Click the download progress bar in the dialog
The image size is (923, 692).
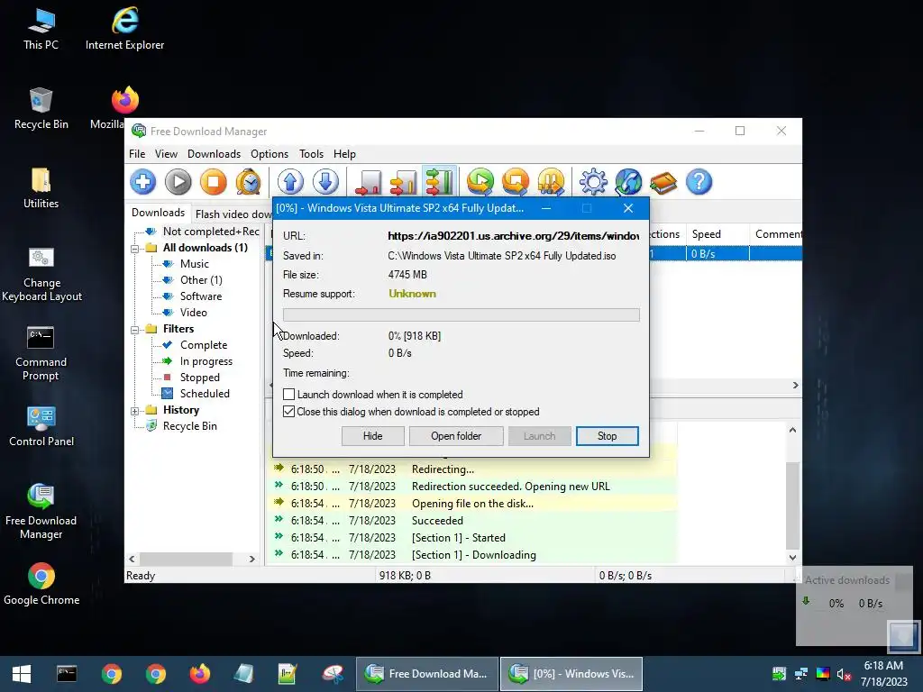(x=461, y=314)
